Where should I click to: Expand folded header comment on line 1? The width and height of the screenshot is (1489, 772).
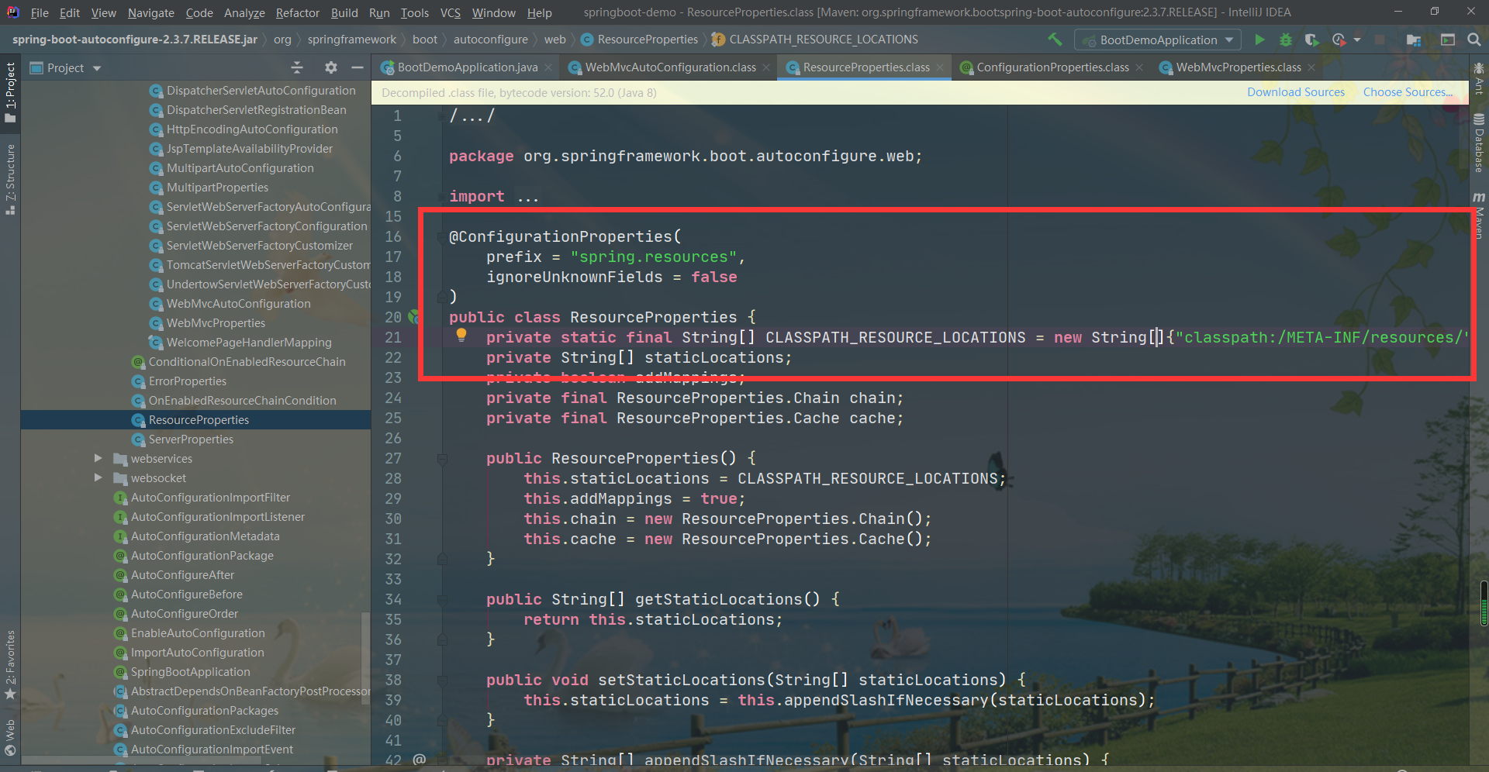click(472, 116)
